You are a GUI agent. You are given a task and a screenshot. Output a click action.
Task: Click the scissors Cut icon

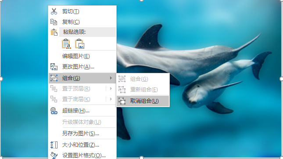54,11
